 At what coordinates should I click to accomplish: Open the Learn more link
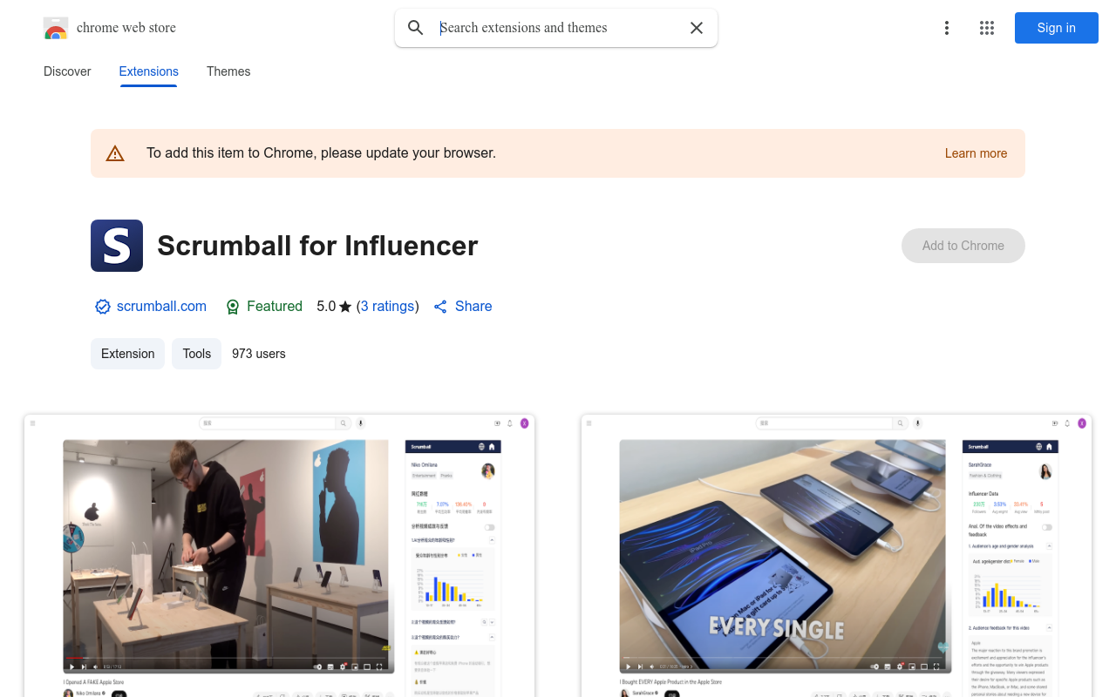tap(976, 153)
